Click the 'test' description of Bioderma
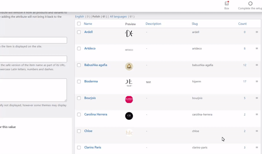This screenshot has height=154, width=262. point(148,82)
